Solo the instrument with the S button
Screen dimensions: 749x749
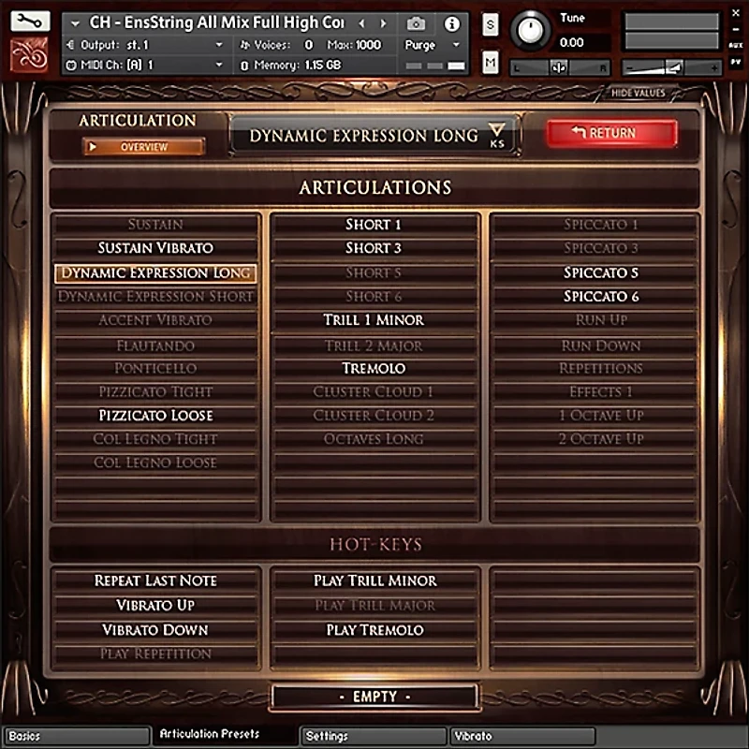489,23
